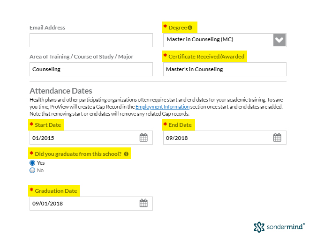This screenshot has height=241, width=317.
Task: Open the Start Date calendar picker icon
Action: click(143, 138)
